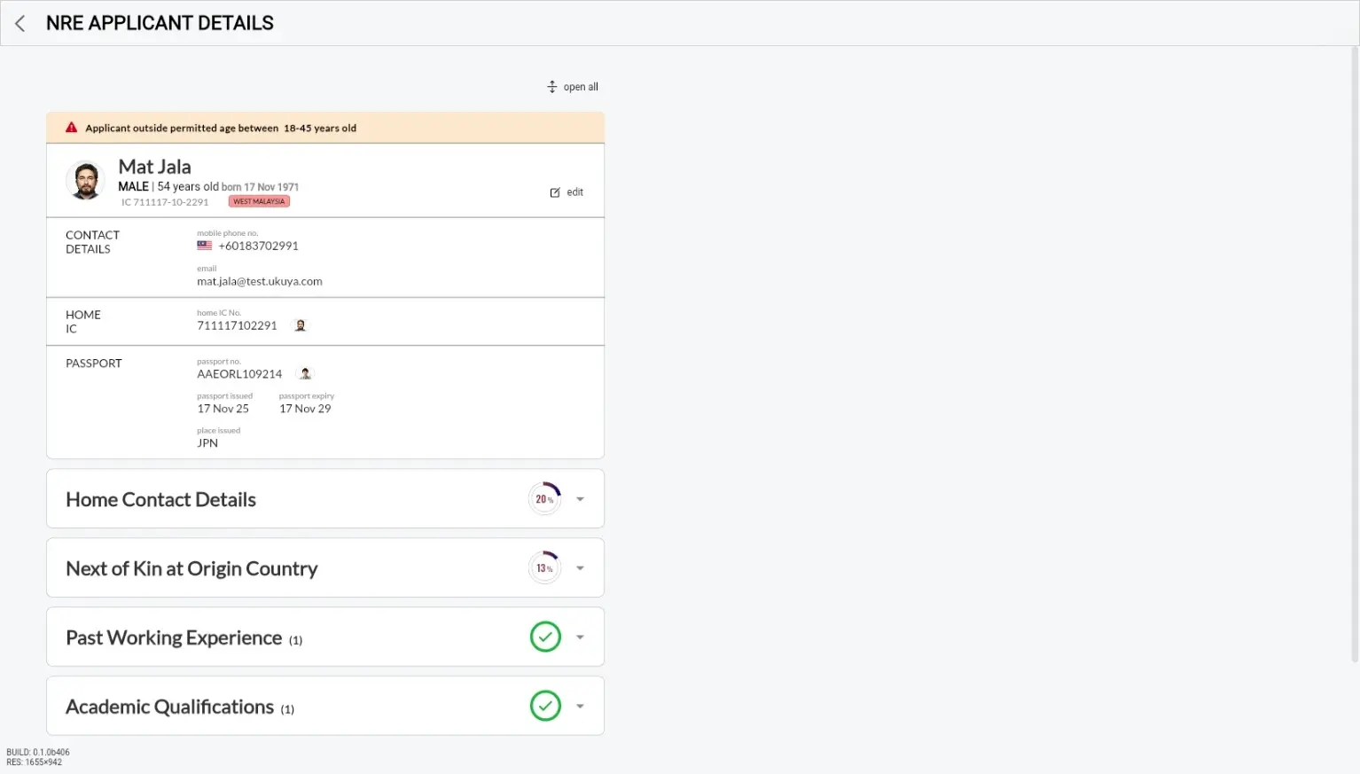Click the edit label on applicant card
The height and width of the screenshot is (774, 1360).
tap(575, 192)
